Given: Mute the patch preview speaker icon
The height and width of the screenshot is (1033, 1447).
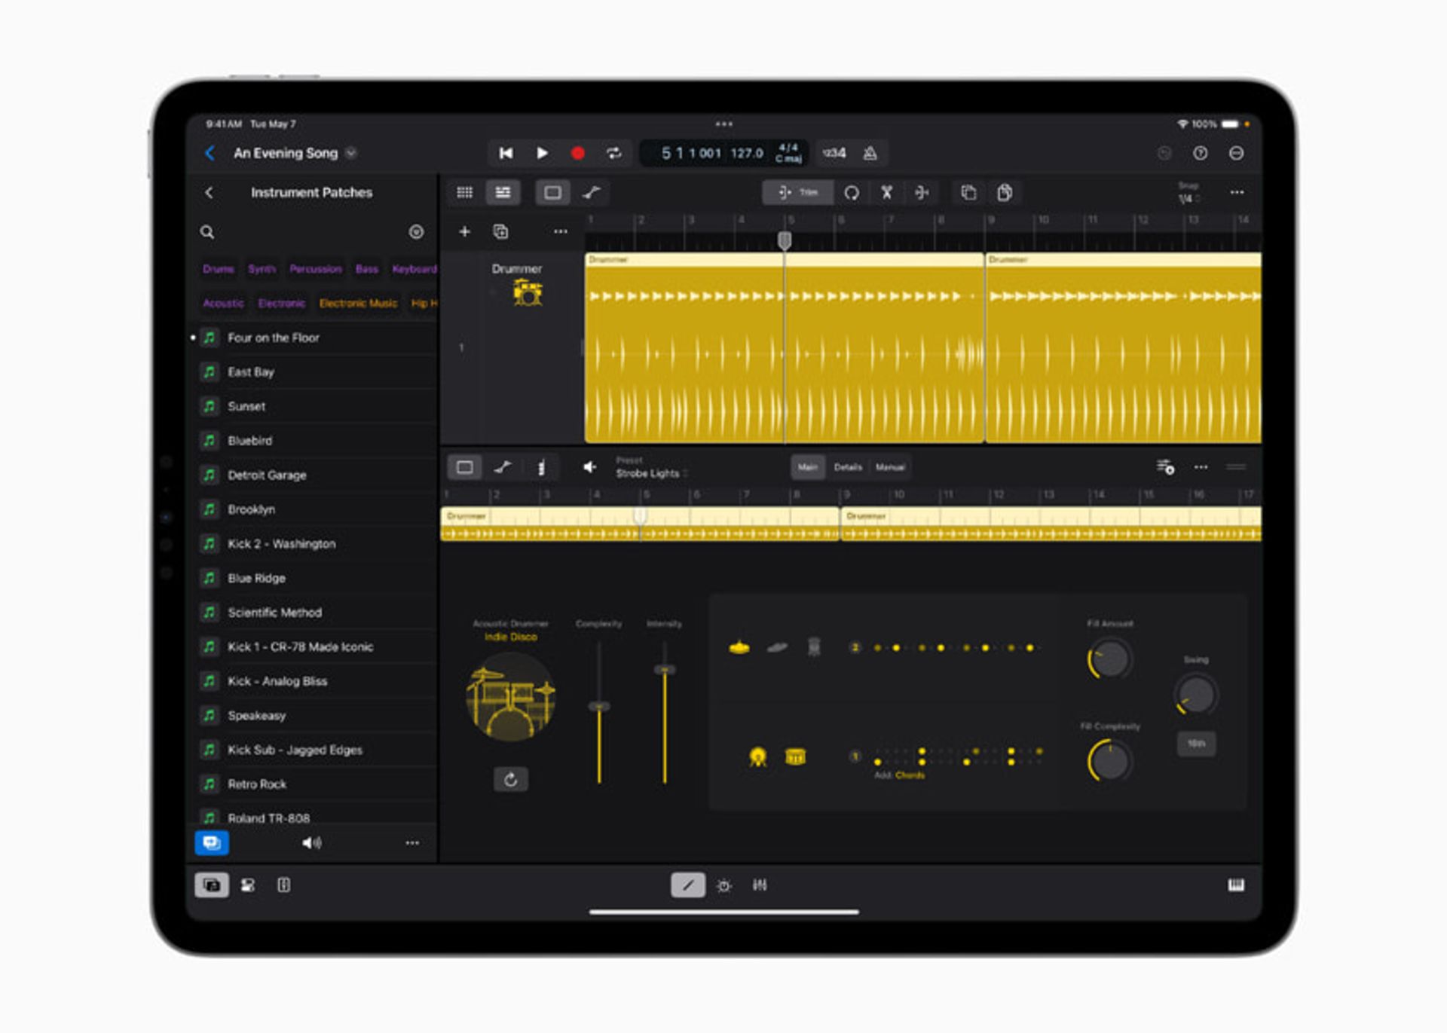Looking at the screenshot, I should click(313, 842).
